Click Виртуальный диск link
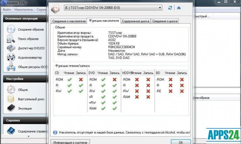 pos(31,99)
